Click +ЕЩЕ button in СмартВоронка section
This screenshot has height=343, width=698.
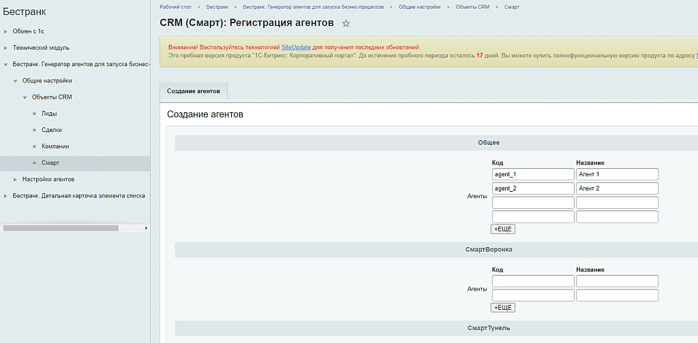(x=502, y=308)
